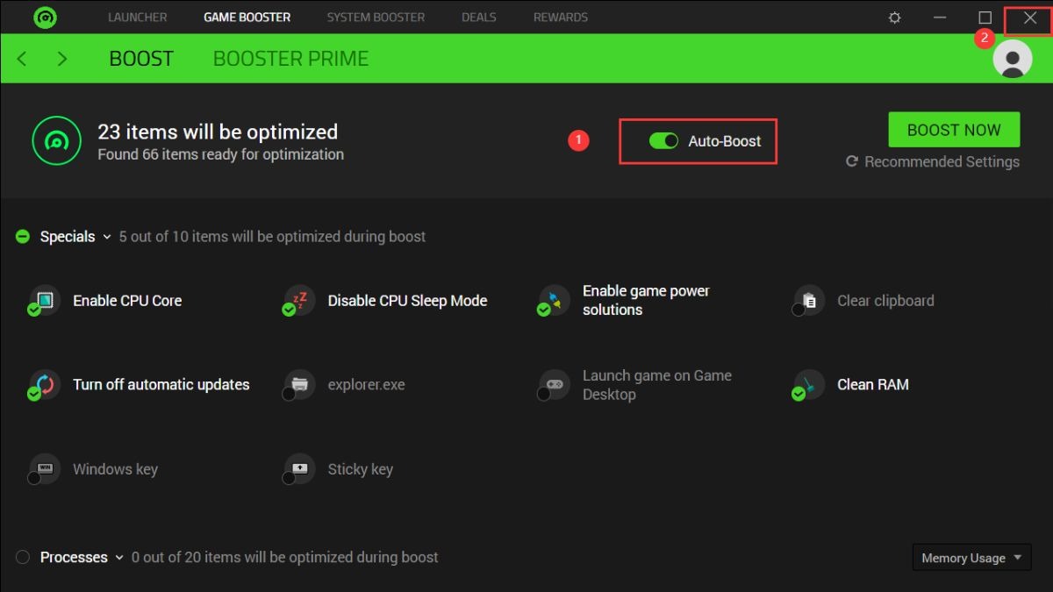Toggle the Specials group select-all circle
1053x592 pixels.
(23, 237)
